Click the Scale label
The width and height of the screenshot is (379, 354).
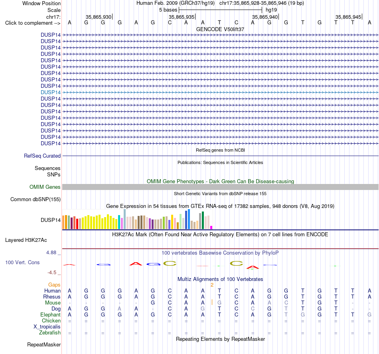pyautogui.click(x=54, y=10)
